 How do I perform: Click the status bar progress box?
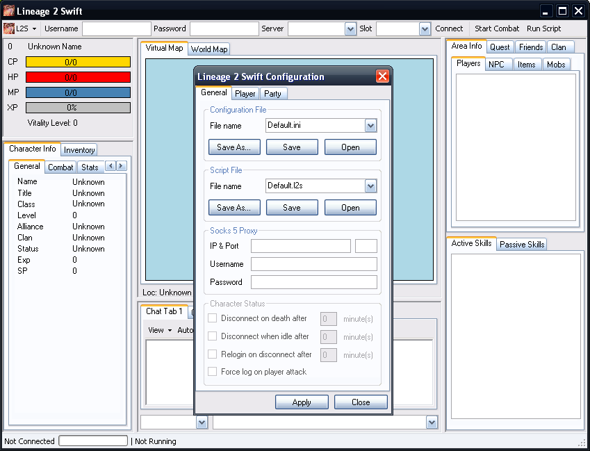tap(93, 441)
